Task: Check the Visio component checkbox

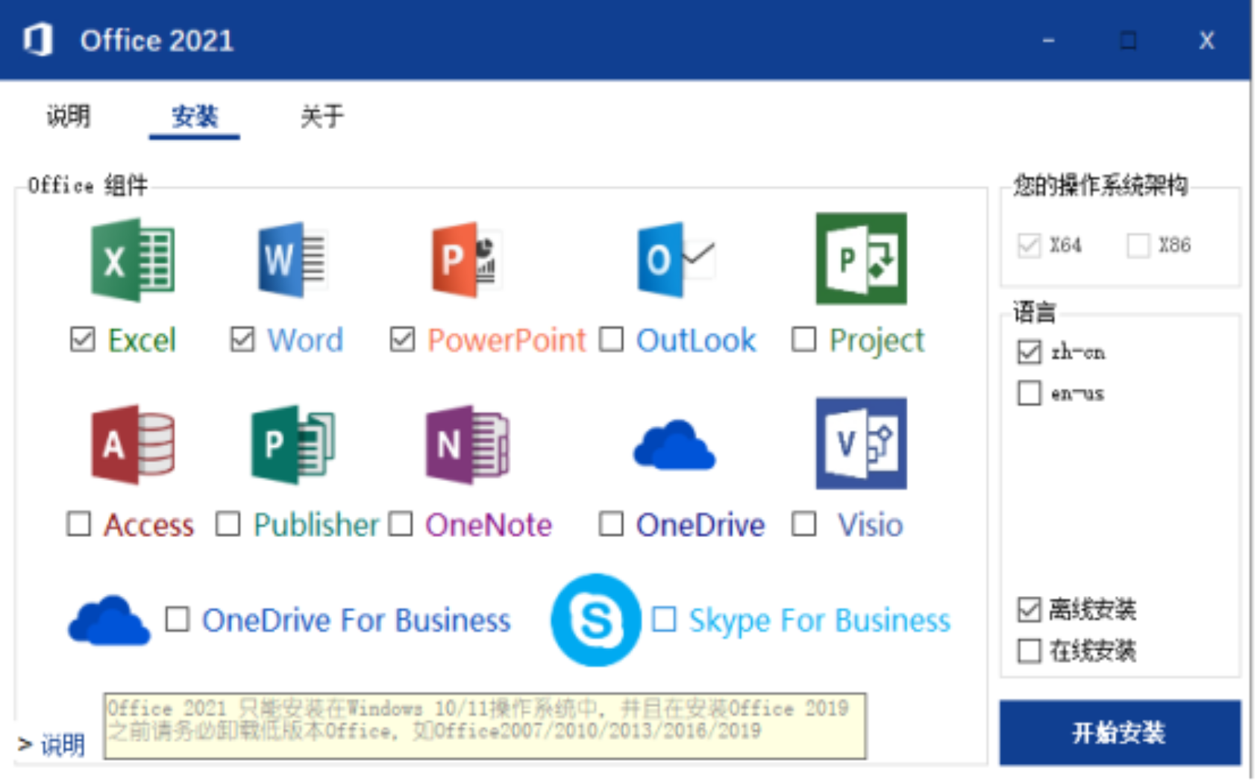Action: (x=803, y=524)
